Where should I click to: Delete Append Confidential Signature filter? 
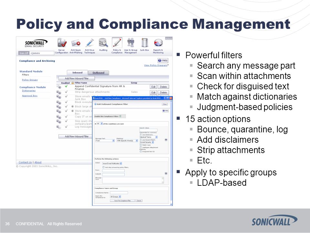coord(163,87)
